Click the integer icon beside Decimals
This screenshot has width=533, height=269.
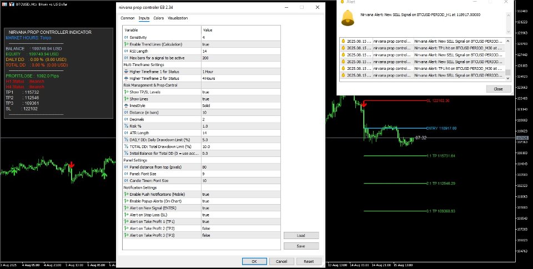[x=126, y=119]
